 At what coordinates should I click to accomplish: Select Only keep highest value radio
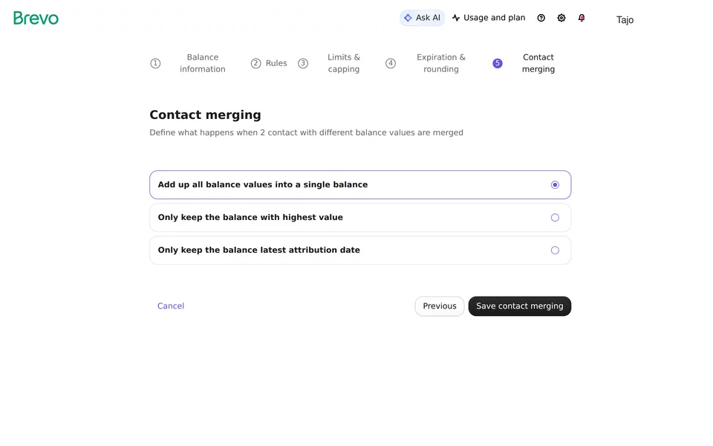coord(555,218)
